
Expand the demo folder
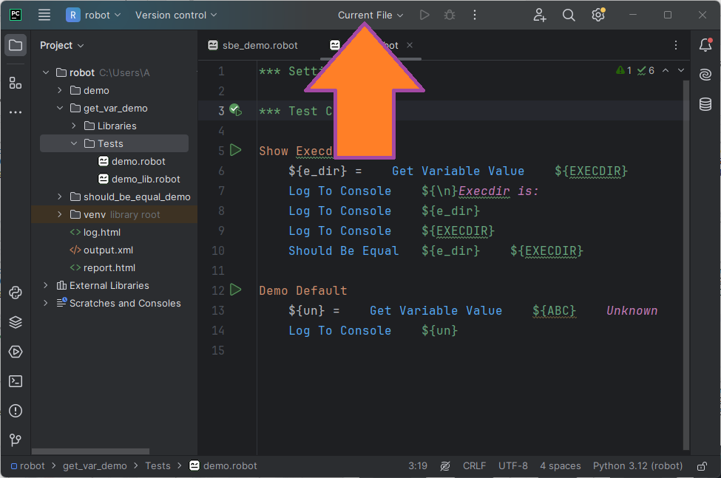pyautogui.click(x=60, y=90)
